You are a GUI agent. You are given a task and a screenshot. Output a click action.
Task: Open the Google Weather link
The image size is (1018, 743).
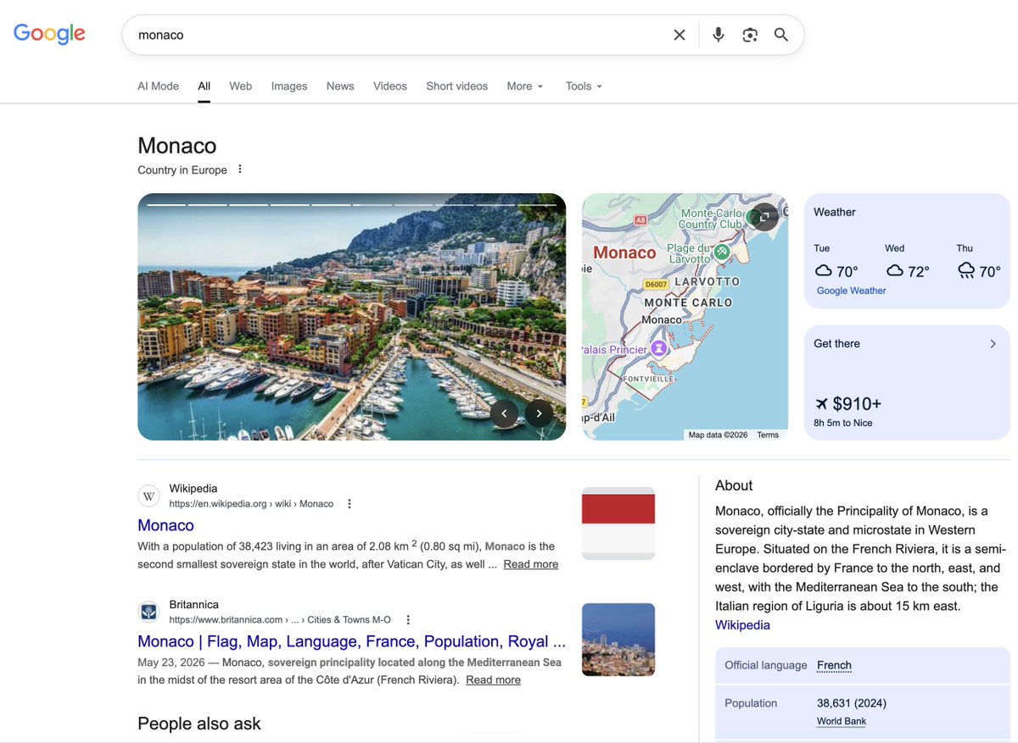pyautogui.click(x=852, y=291)
